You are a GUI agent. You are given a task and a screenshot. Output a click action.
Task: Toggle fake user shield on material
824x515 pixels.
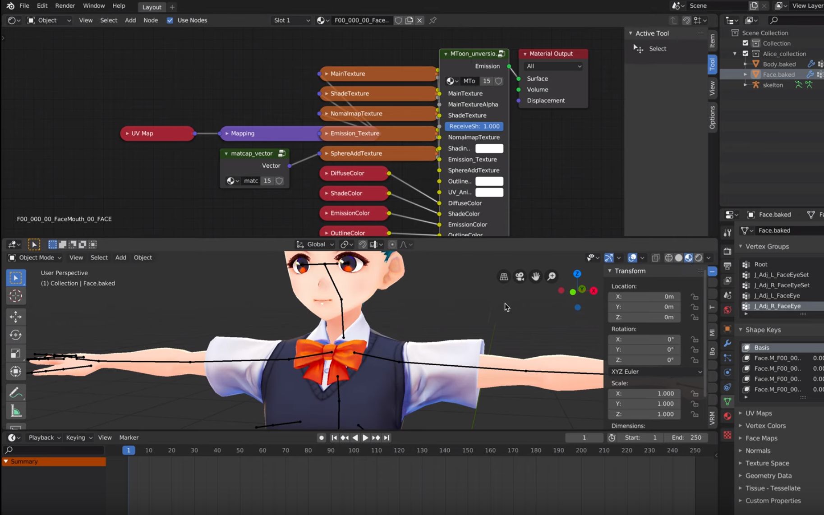tap(398, 20)
